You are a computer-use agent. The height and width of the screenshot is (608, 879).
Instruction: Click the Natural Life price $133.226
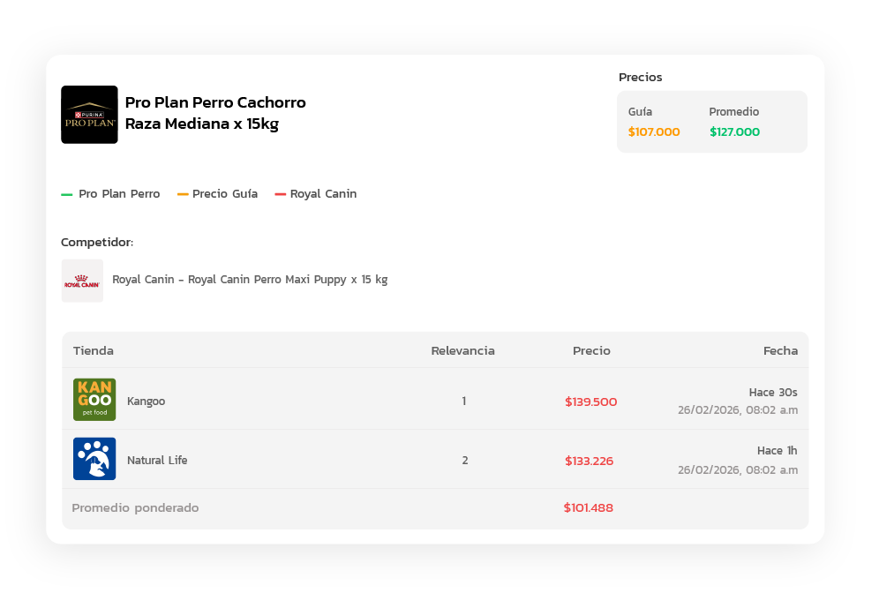(589, 461)
